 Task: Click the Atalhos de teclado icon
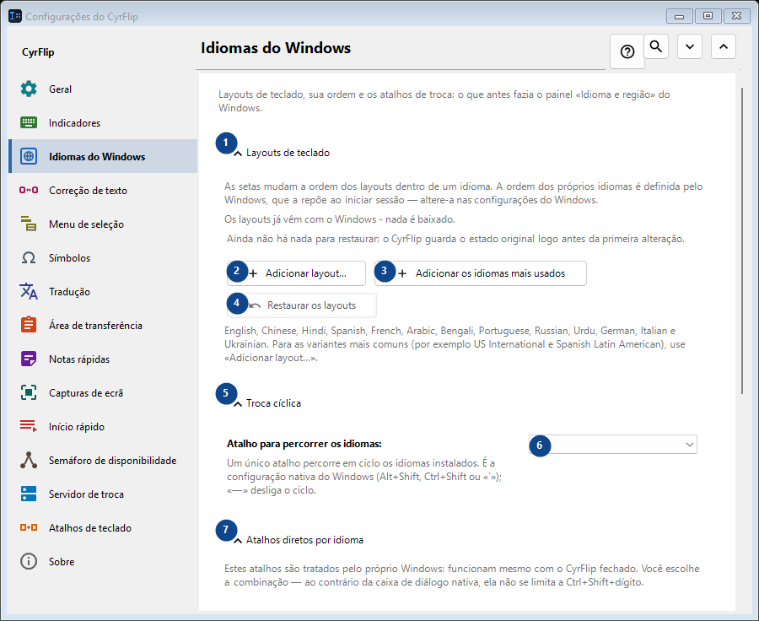coord(29,527)
